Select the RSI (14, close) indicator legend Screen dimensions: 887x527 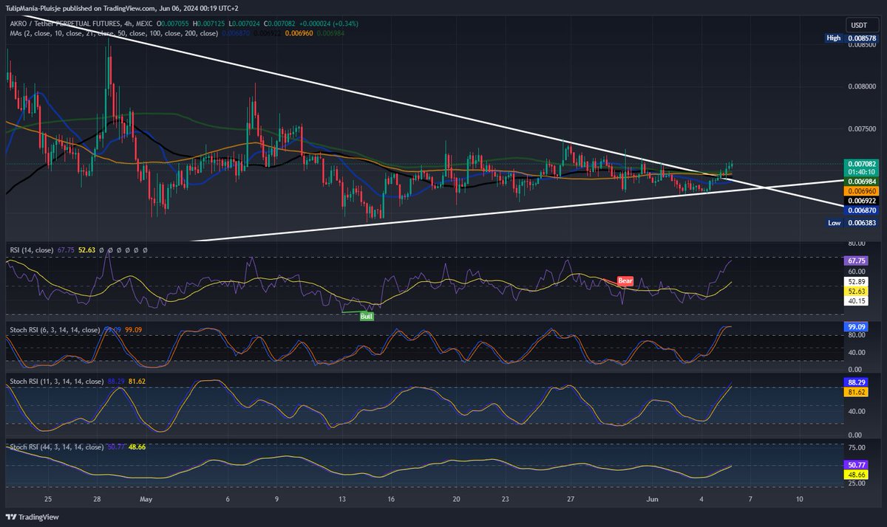[31, 250]
